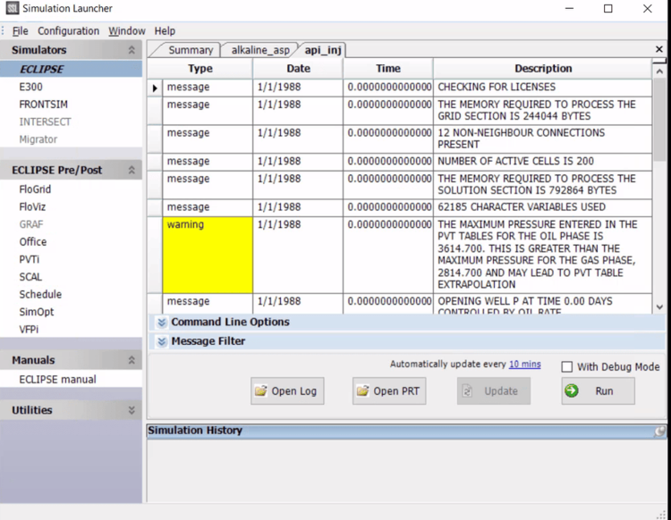The width and height of the screenshot is (671, 520).
Task: Click the Simulation Launcher title bar icon
Action: [12, 9]
